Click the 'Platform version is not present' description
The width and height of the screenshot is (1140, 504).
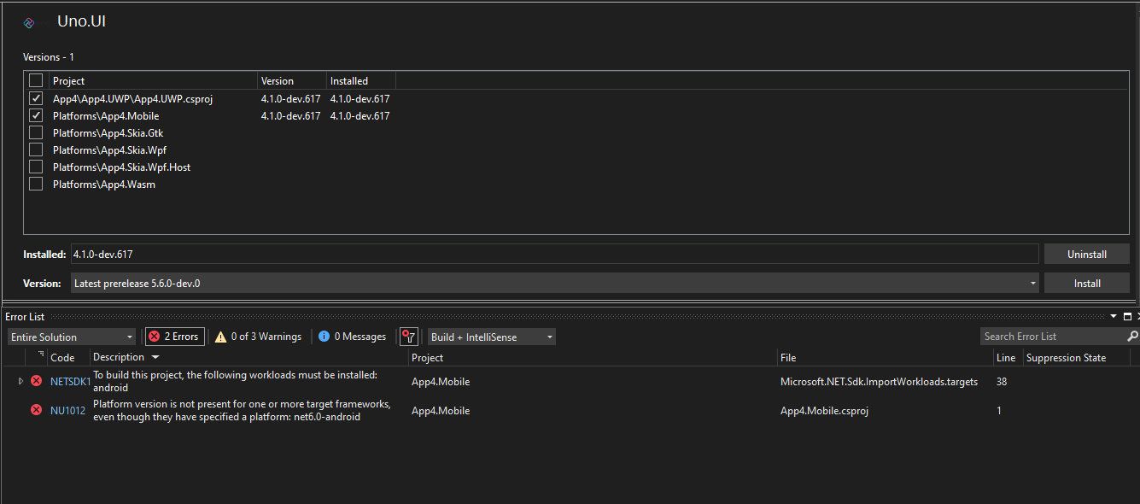coord(242,410)
